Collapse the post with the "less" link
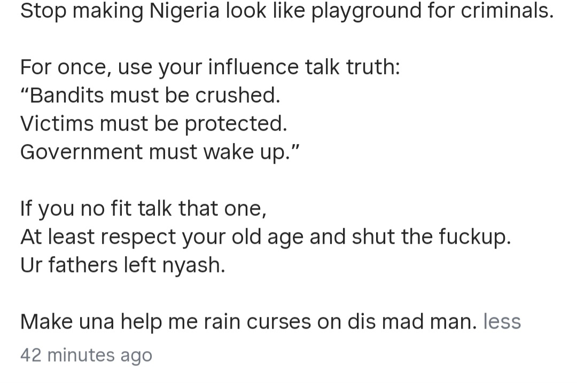This screenshot has height=383, width=577. click(502, 322)
